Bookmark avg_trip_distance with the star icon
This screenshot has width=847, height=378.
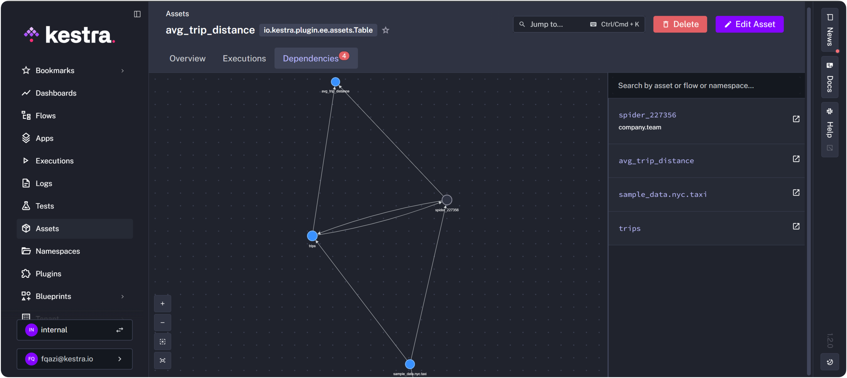coord(385,30)
